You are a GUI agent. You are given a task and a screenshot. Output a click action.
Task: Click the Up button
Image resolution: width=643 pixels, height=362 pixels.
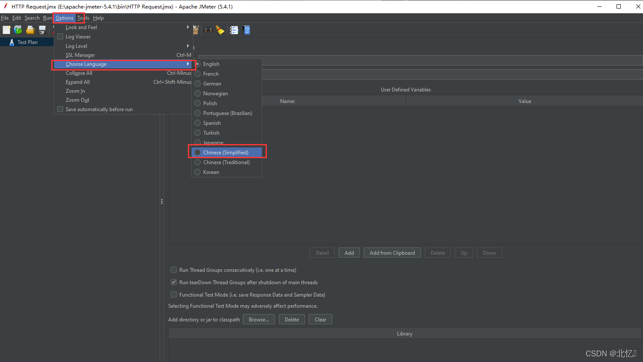pos(464,253)
